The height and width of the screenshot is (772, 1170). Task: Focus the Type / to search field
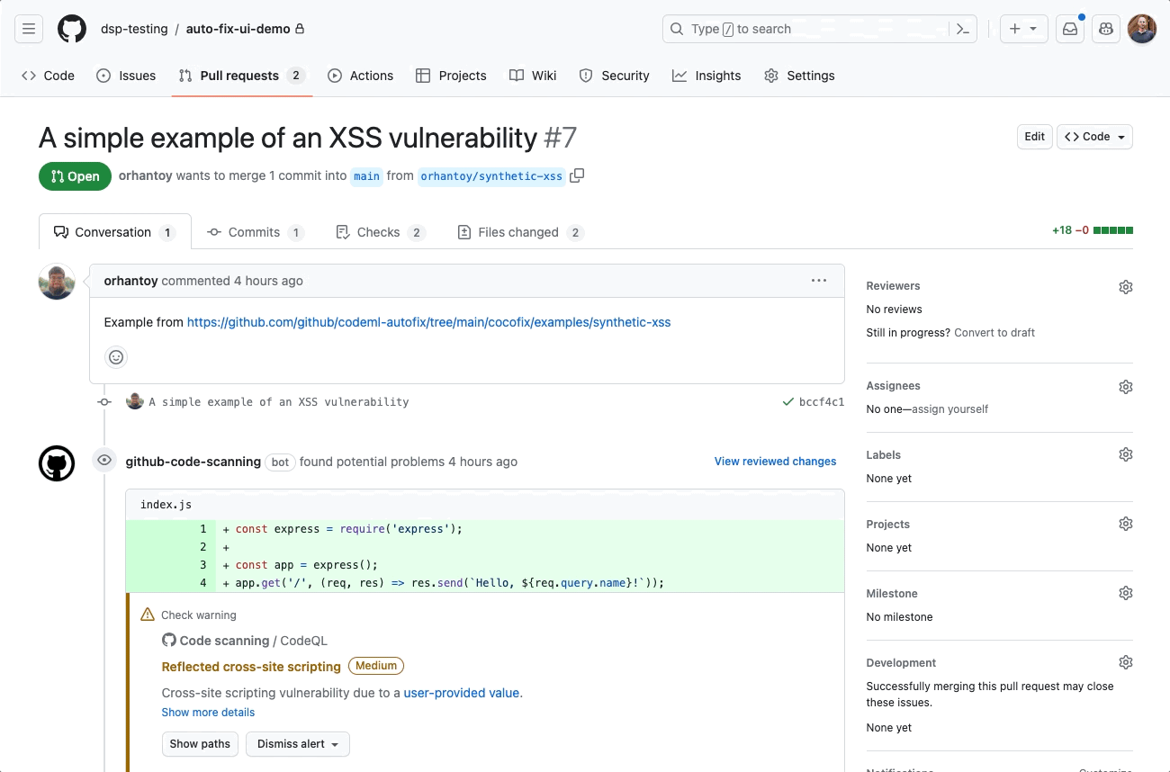point(805,29)
